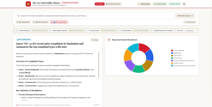Click the response panel scrollbar
The image size is (212, 107).
pos(99,65)
